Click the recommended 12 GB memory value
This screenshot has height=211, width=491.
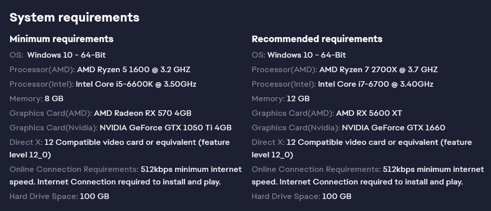[x=298, y=99]
